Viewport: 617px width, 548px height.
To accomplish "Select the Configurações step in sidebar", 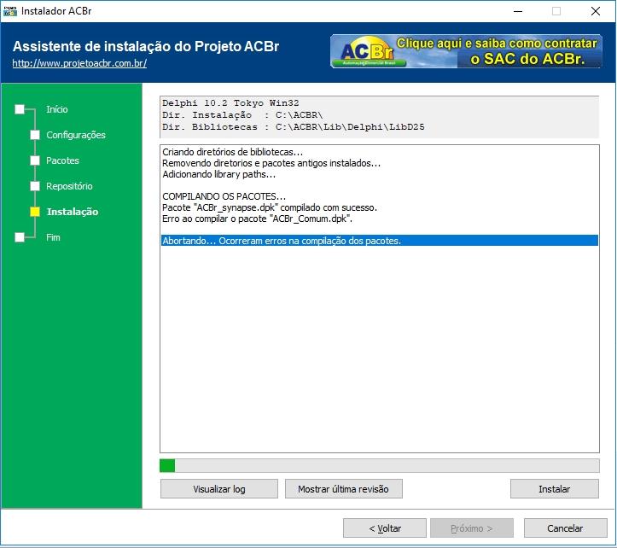I will click(x=76, y=135).
